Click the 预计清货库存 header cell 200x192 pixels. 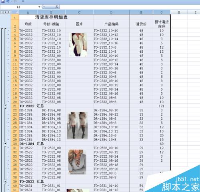[162, 24]
